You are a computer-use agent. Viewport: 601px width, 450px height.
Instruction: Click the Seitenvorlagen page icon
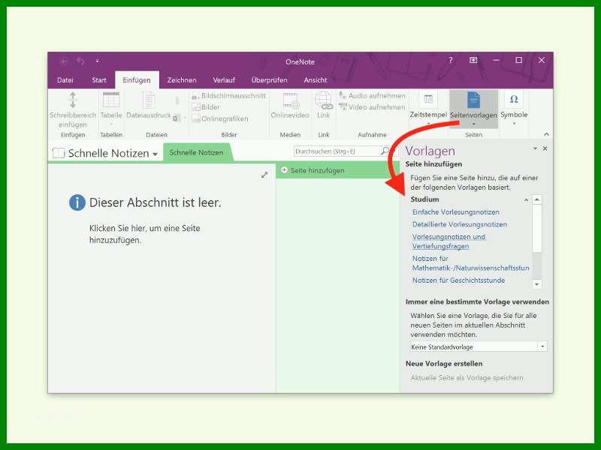click(x=473, y=100)
